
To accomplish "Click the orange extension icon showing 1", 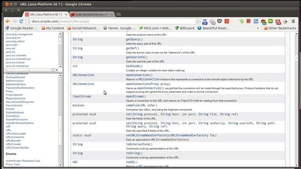I will click(x=227, y=21).
